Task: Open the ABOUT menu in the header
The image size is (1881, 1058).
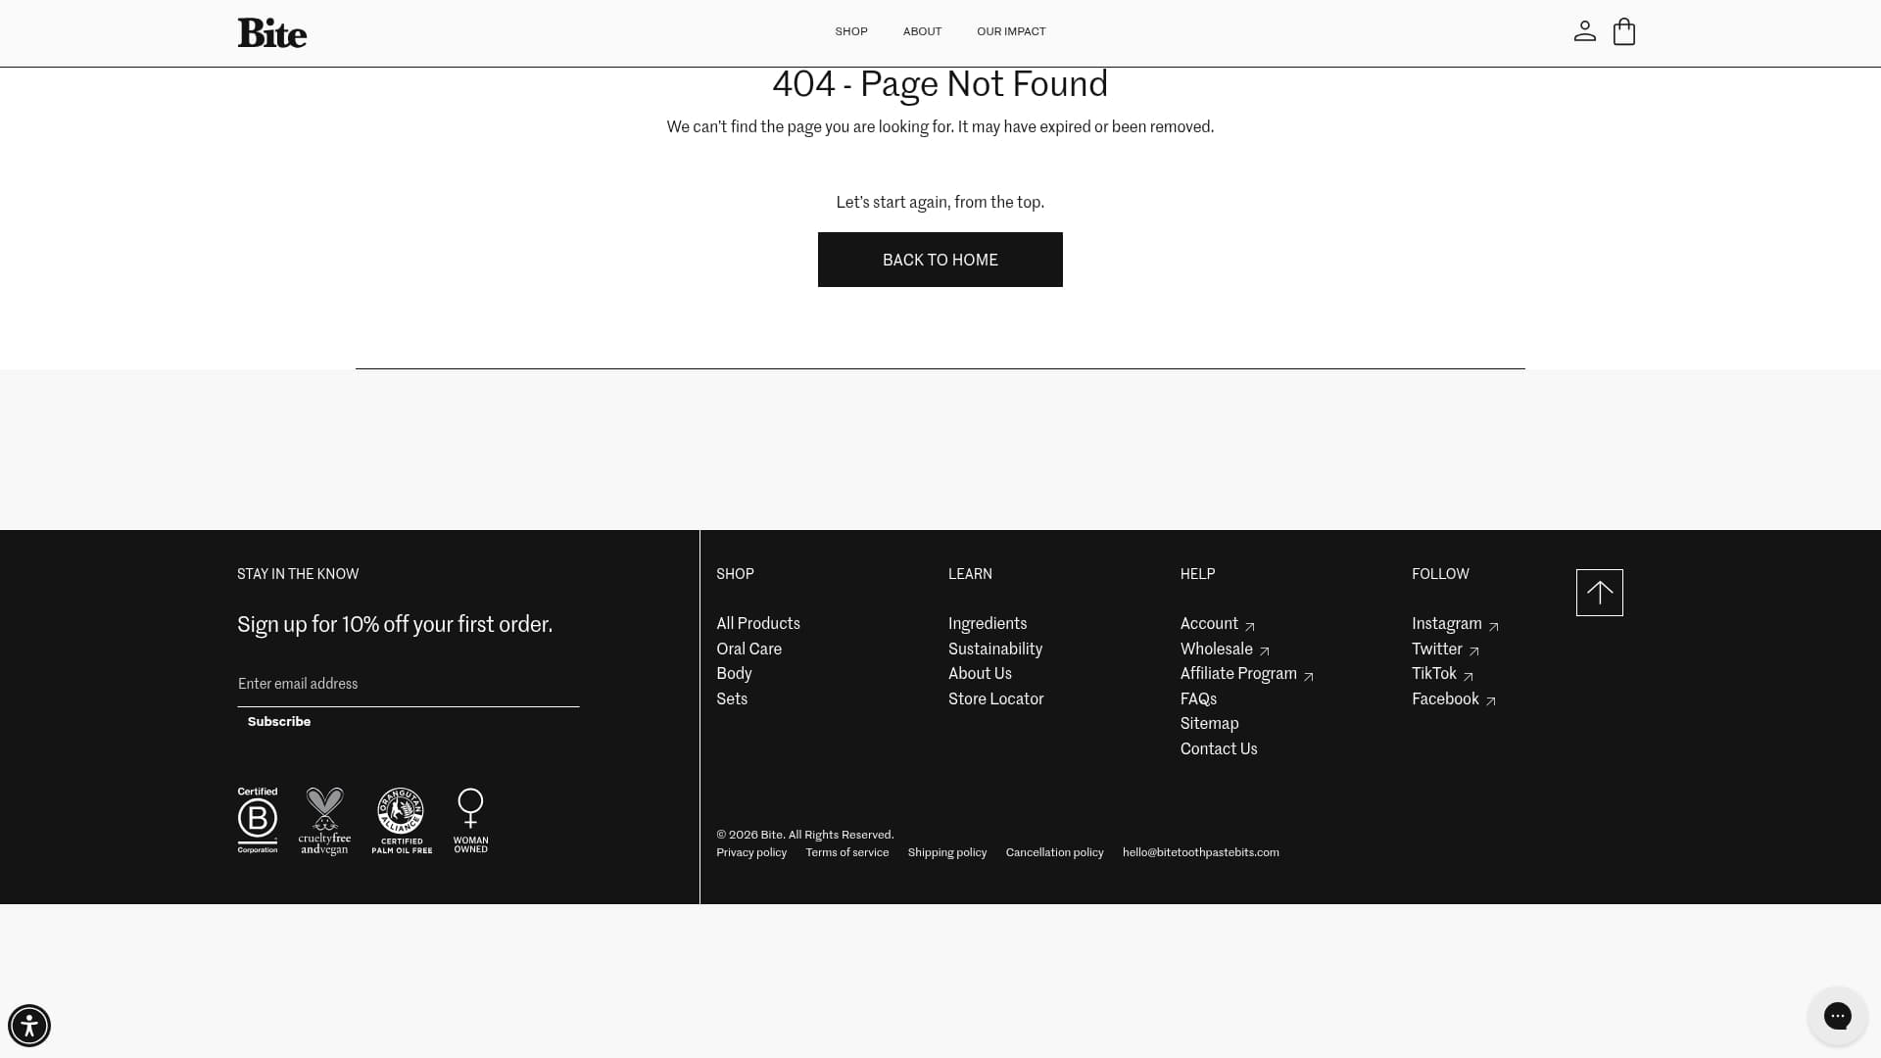Action: [x=922, y=31]
